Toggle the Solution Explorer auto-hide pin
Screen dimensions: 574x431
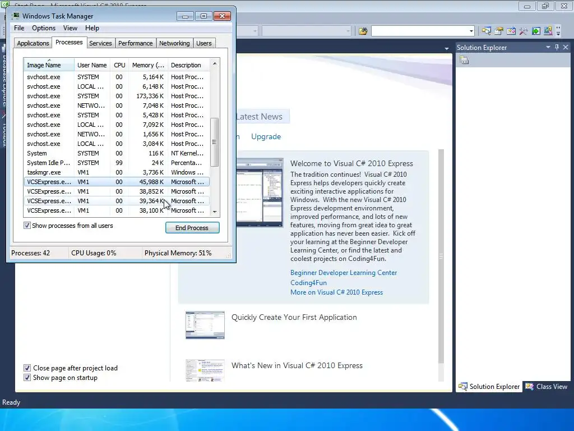pos(557,47)
